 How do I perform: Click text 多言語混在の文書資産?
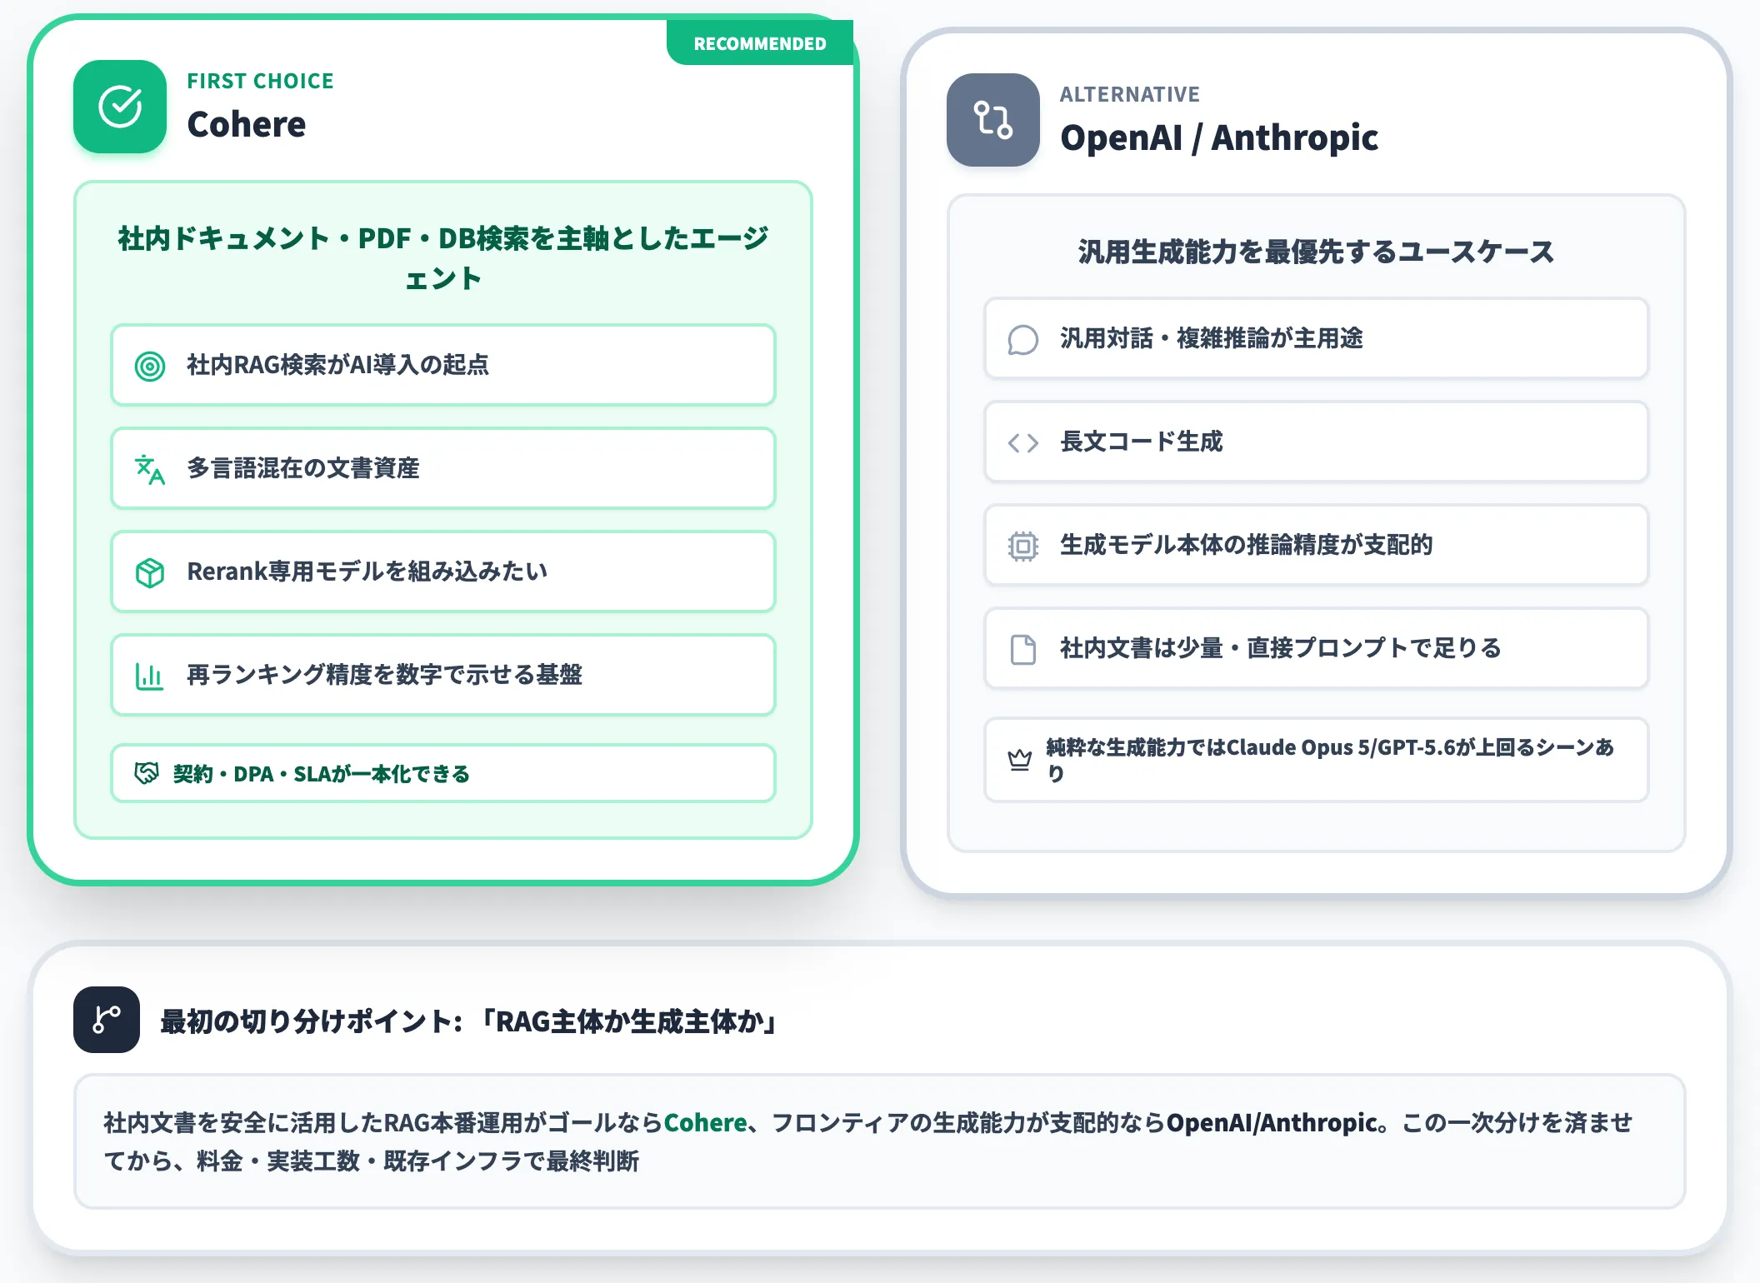303,468
